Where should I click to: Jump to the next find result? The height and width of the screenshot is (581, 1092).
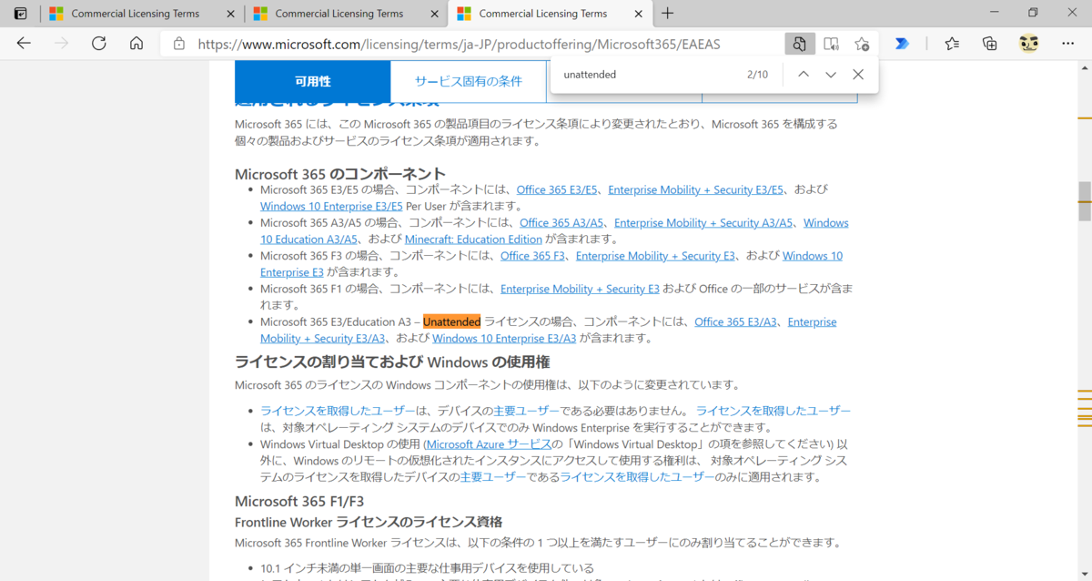coord(830,75)
